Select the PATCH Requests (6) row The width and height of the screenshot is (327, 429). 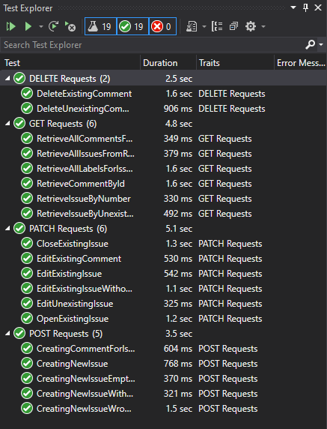point(163,229)
